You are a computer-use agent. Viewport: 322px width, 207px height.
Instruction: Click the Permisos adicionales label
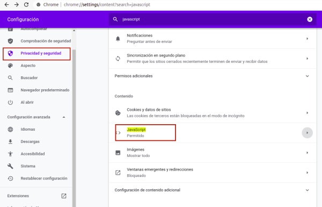pos(134,76)
